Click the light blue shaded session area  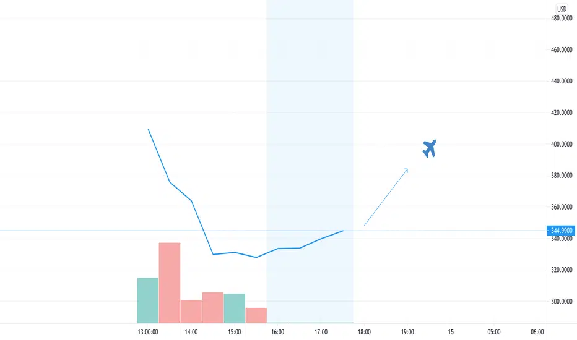click(310, 161)
